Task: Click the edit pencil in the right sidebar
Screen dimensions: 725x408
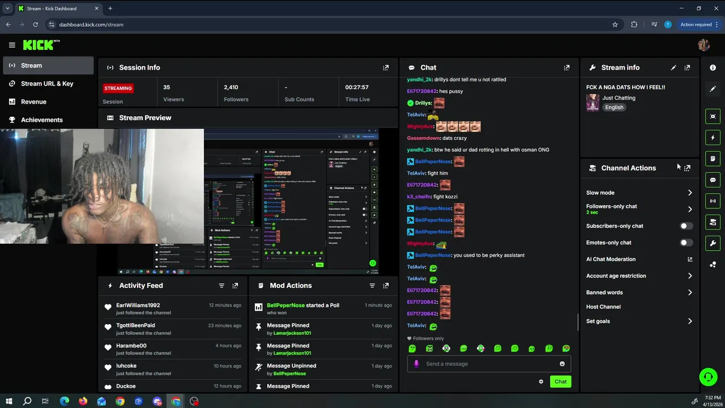Action: coord(713,89)
